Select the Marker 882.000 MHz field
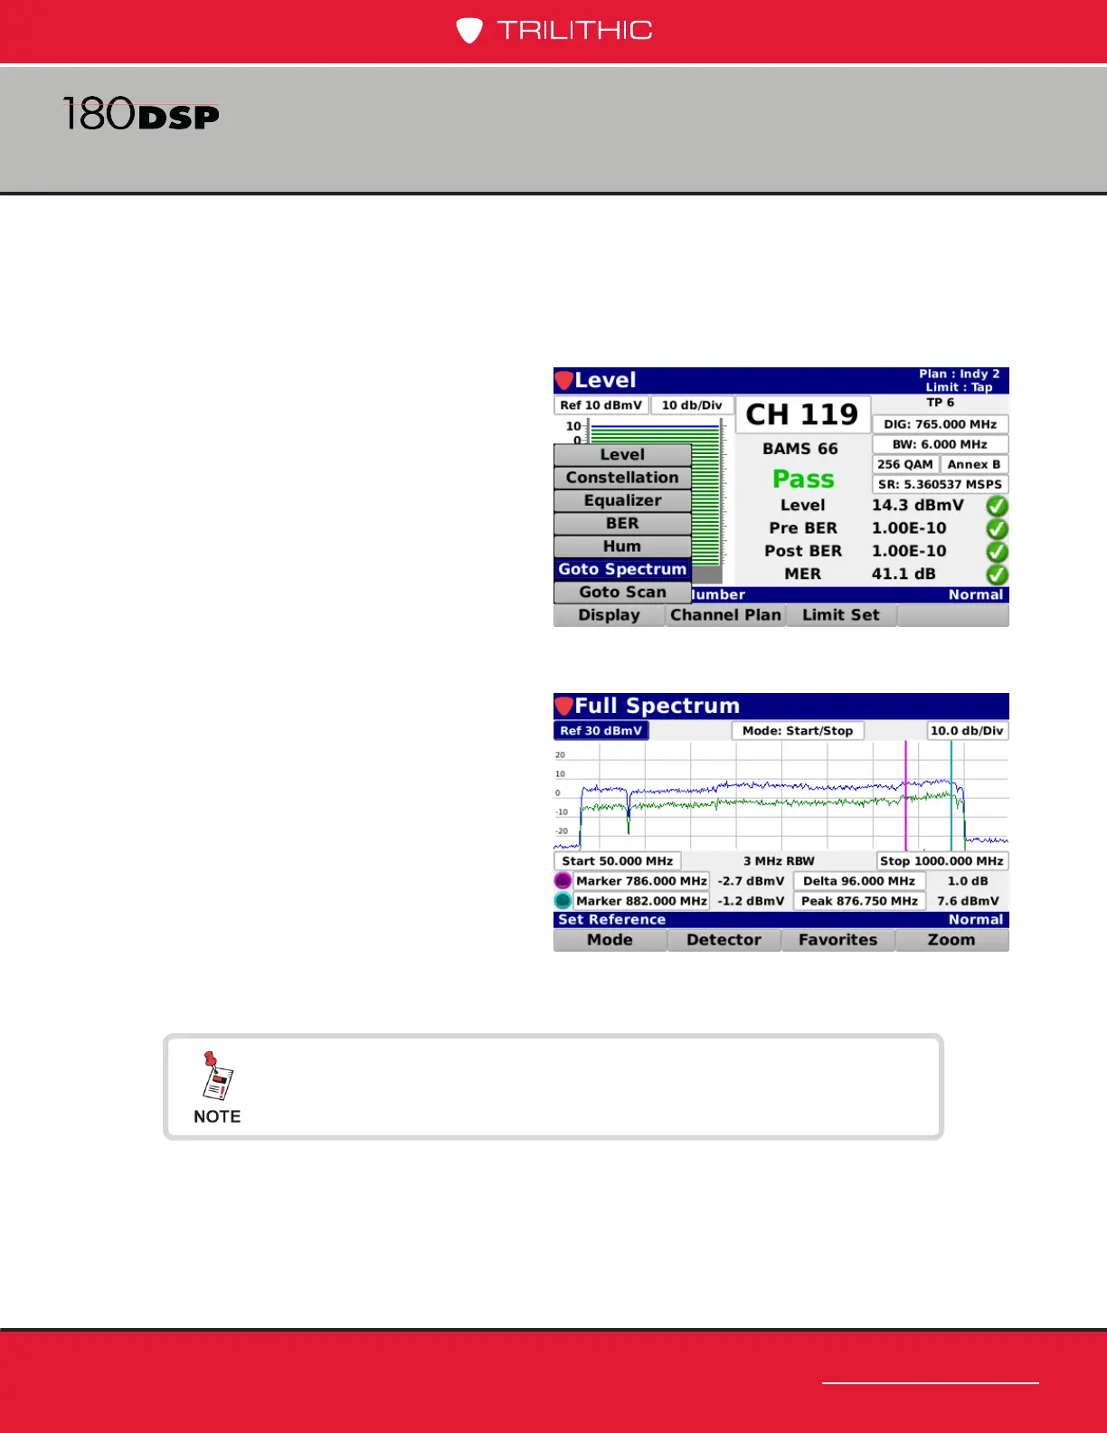The width and height of the screenshot is (1107, 1433). click(641, 901)
